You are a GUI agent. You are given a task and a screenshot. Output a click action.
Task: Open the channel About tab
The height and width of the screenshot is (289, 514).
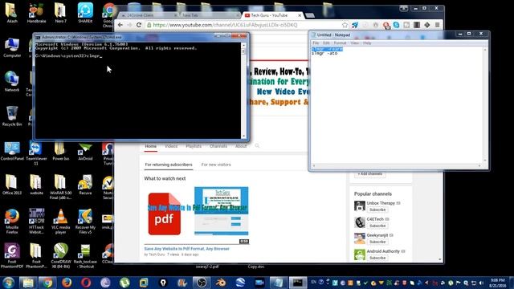[x=241, y=146]
